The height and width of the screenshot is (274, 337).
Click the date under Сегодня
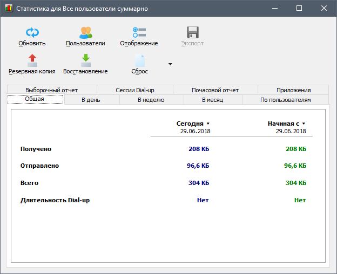tap(195, 131)
